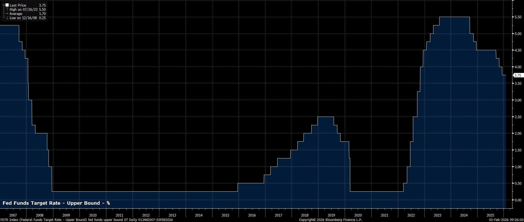The width and height of the screenshot is (524, 222).
Task: Click the 5.50 value on the Y-axis
Action: (518, 17)
